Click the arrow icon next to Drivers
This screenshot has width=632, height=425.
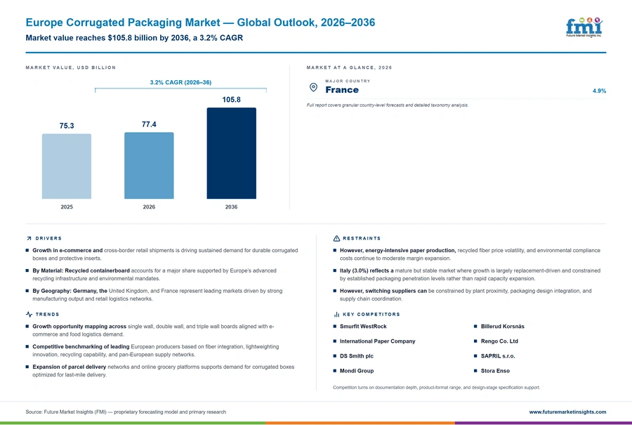click(x=29, y=238)
